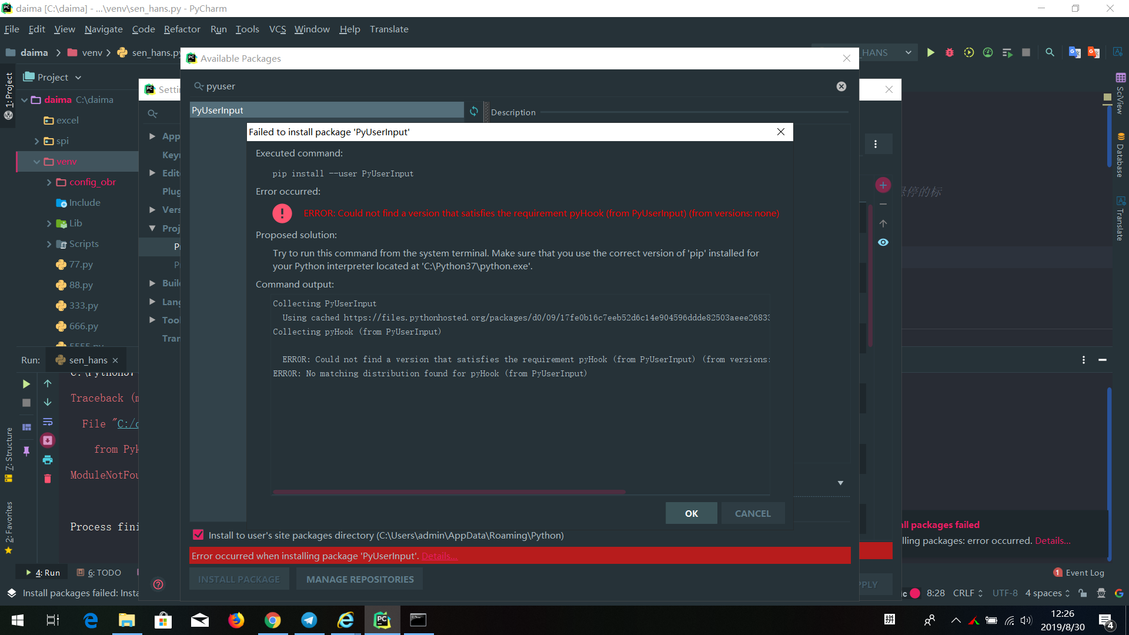Toggle soft-wrap in Run console
This screenshot has width=1129, height=635.
click(48, 422)
